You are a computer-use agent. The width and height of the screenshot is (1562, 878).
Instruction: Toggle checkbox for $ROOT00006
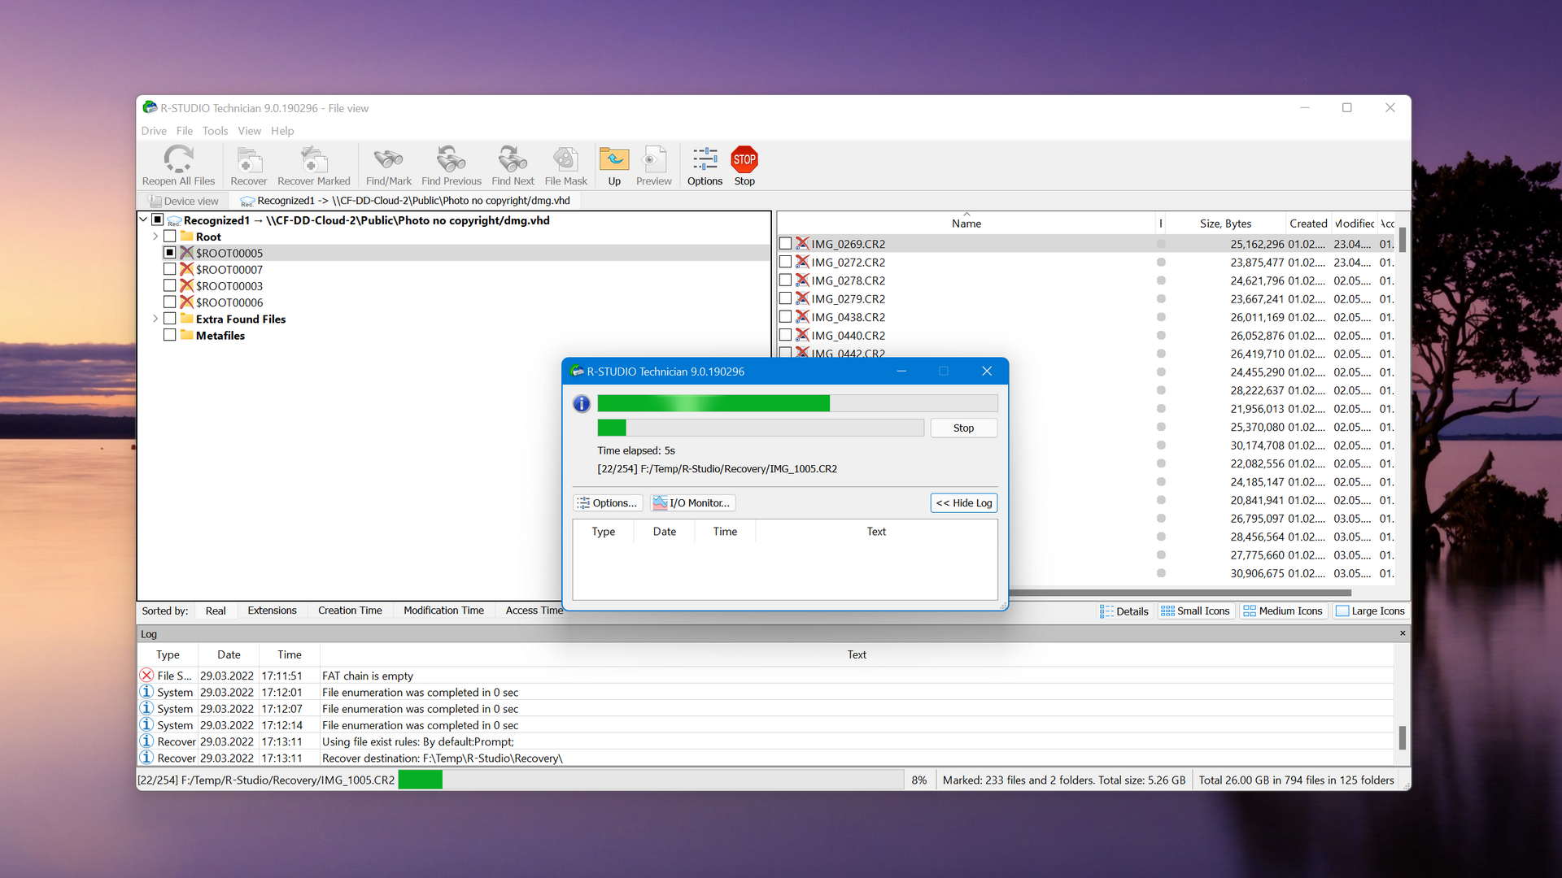[169, 302]
